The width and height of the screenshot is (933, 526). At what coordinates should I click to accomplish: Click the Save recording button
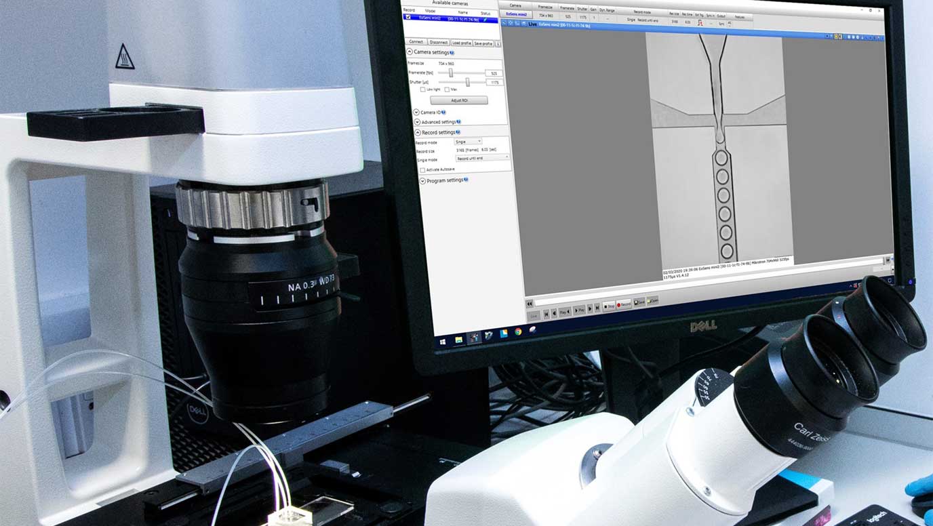tap(639, 302)
